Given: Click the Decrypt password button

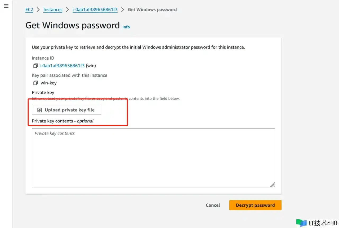Looking at the screenshot, I should point(255,205).
